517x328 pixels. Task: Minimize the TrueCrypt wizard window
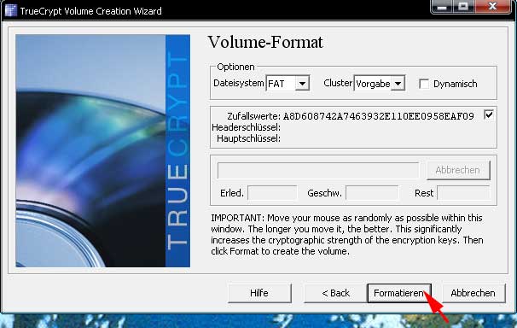442,6
